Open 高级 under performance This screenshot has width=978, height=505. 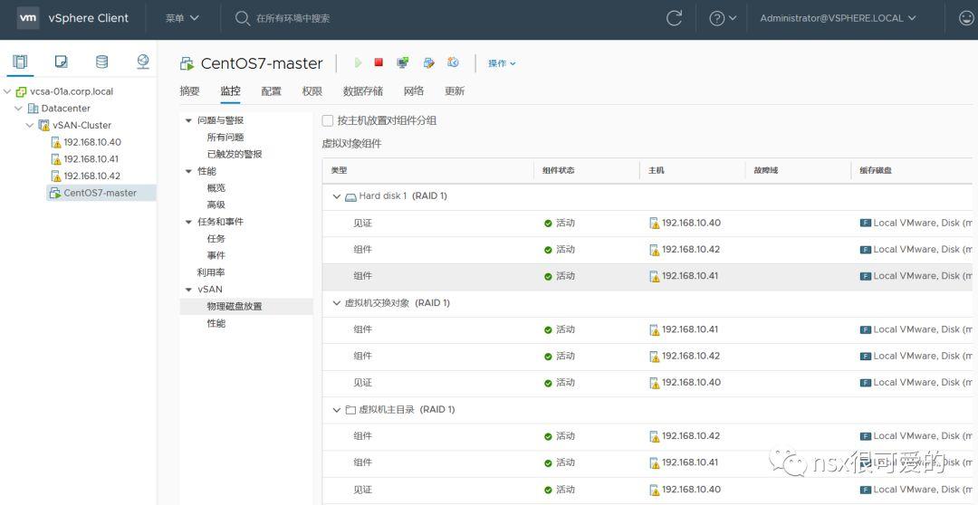click(216, 205)
